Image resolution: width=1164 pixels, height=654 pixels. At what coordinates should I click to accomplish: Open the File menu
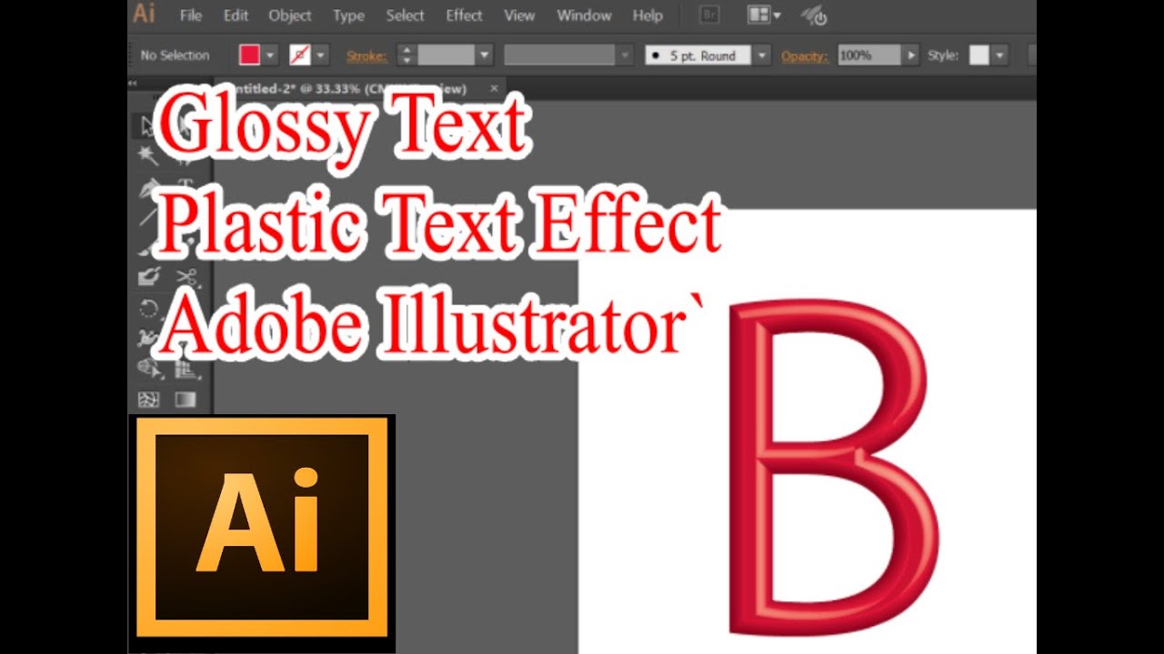pos(191,15)
